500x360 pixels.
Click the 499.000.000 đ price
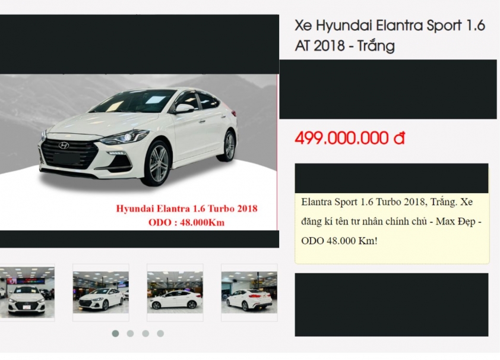350,138
